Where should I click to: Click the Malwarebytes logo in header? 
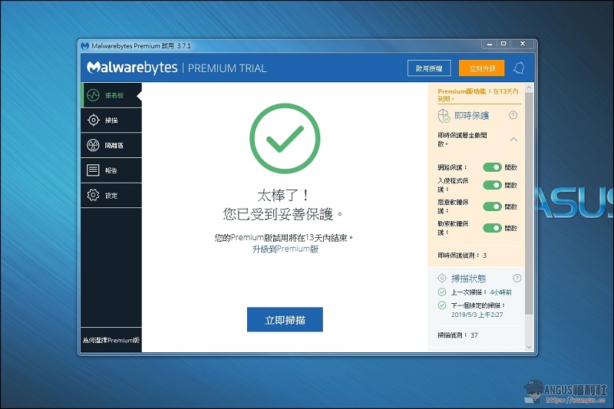(132, 68)
